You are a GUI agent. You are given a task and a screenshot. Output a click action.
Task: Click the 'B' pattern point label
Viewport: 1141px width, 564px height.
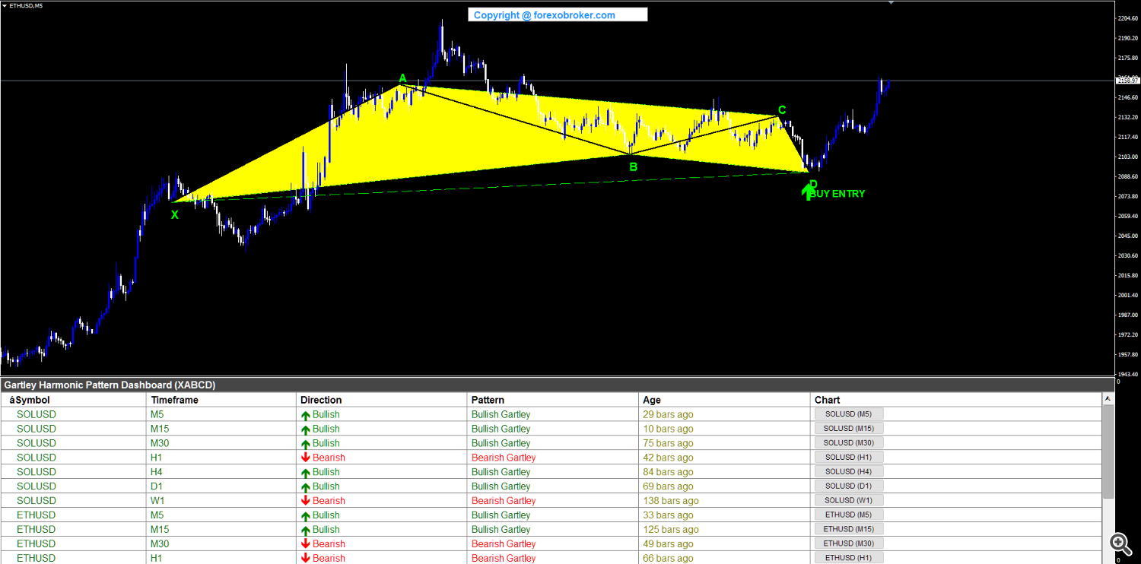(x=633, y=166)
